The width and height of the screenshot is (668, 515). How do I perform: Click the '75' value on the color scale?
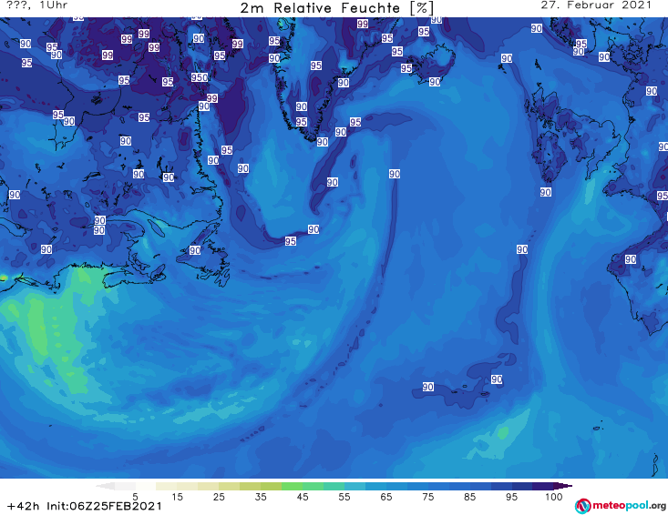(428, 497)
